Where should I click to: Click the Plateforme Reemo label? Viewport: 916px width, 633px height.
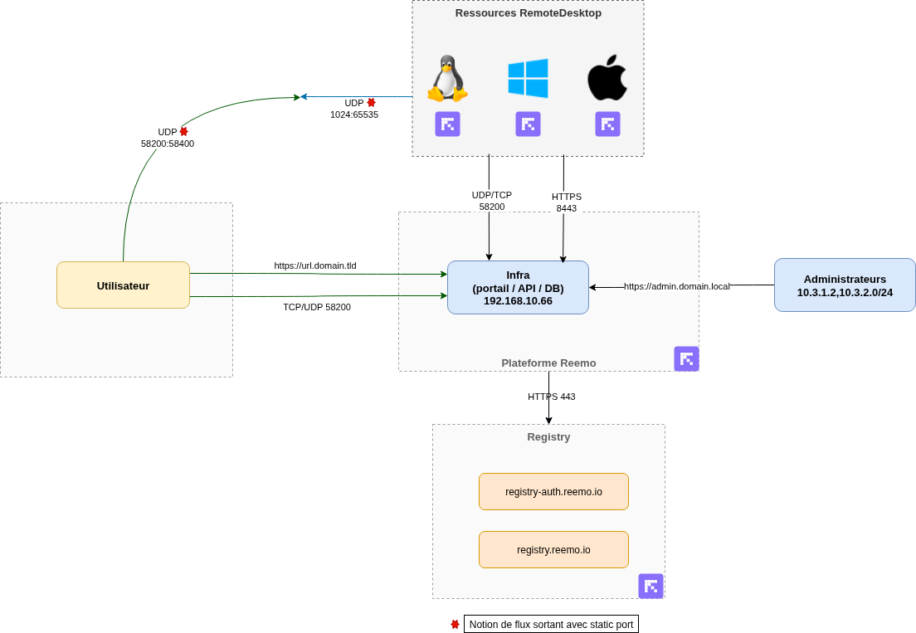click(548, 363)
